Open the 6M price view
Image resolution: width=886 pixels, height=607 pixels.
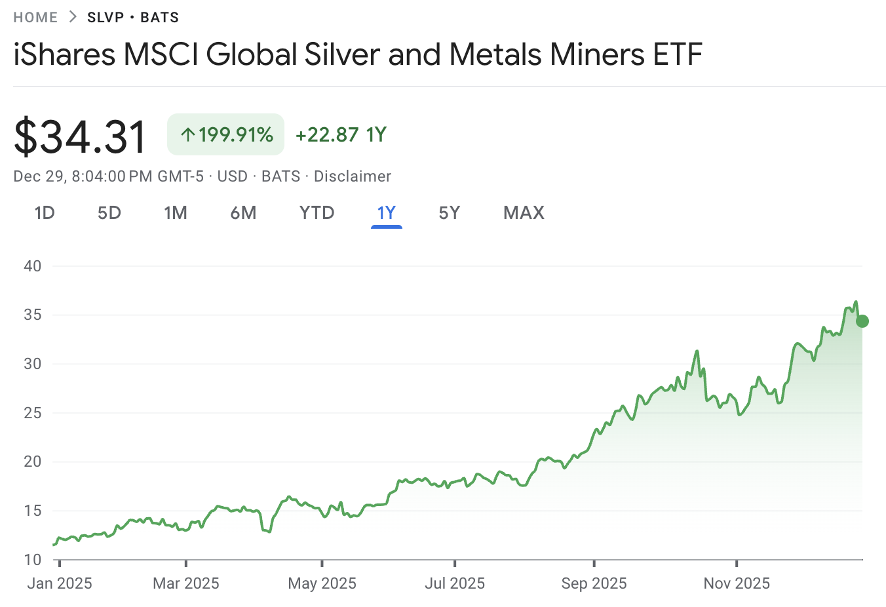point(243,212)
